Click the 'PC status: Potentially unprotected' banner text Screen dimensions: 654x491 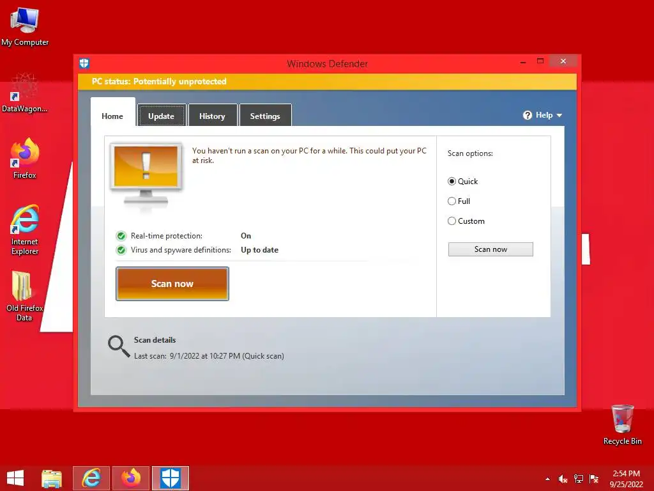coord(159,81)
